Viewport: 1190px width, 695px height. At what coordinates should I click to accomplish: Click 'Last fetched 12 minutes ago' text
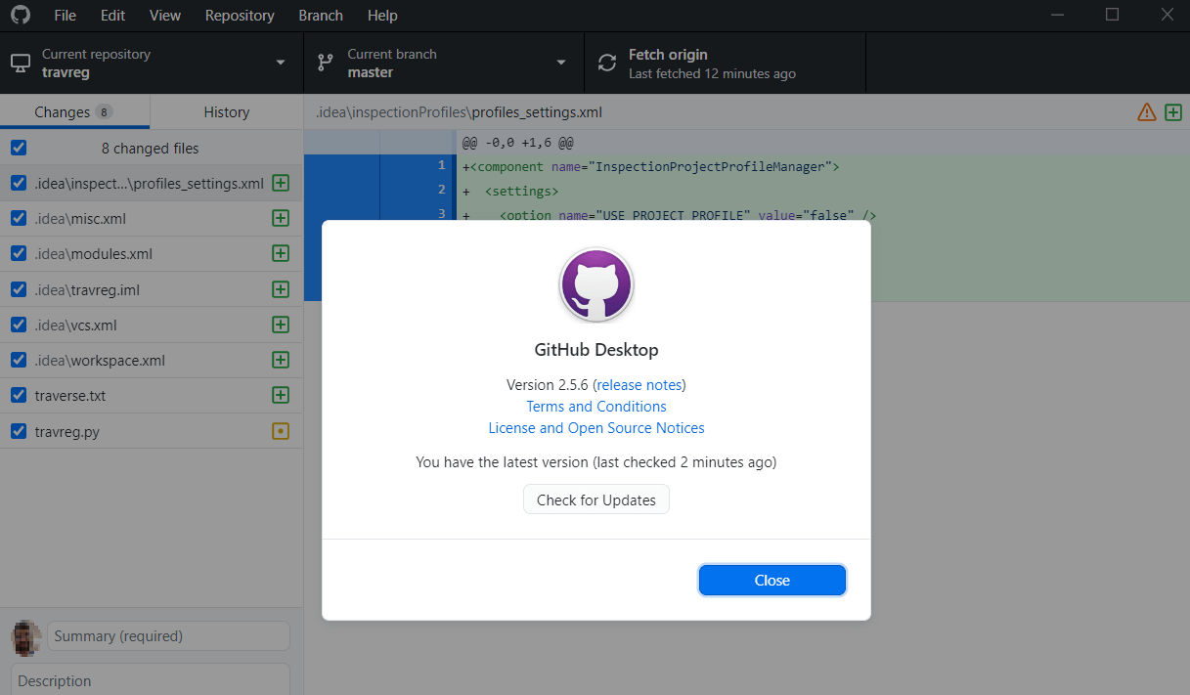[x=712, y=73]
